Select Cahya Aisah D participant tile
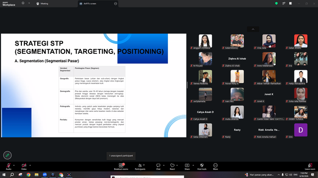This screenshot has height=178, width=318. tap(205, 112)
